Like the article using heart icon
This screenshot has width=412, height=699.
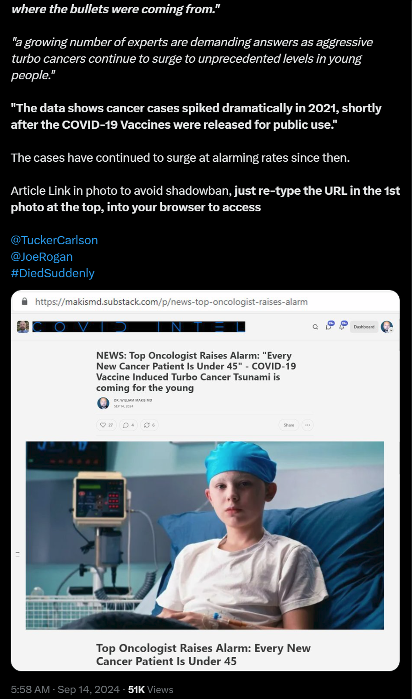pos(106,425)
